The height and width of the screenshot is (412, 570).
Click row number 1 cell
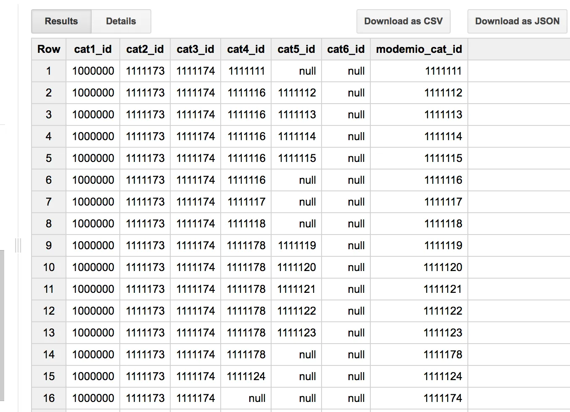[49, 71]
